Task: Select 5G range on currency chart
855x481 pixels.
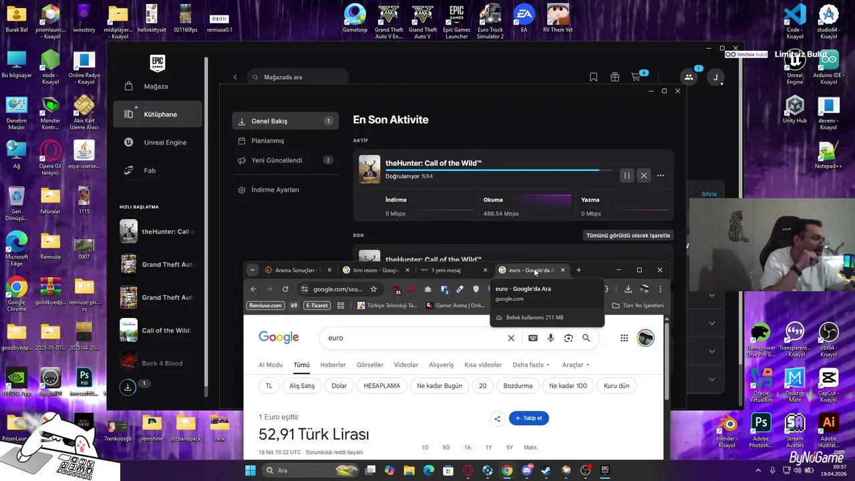Action: tap(446, 448)
